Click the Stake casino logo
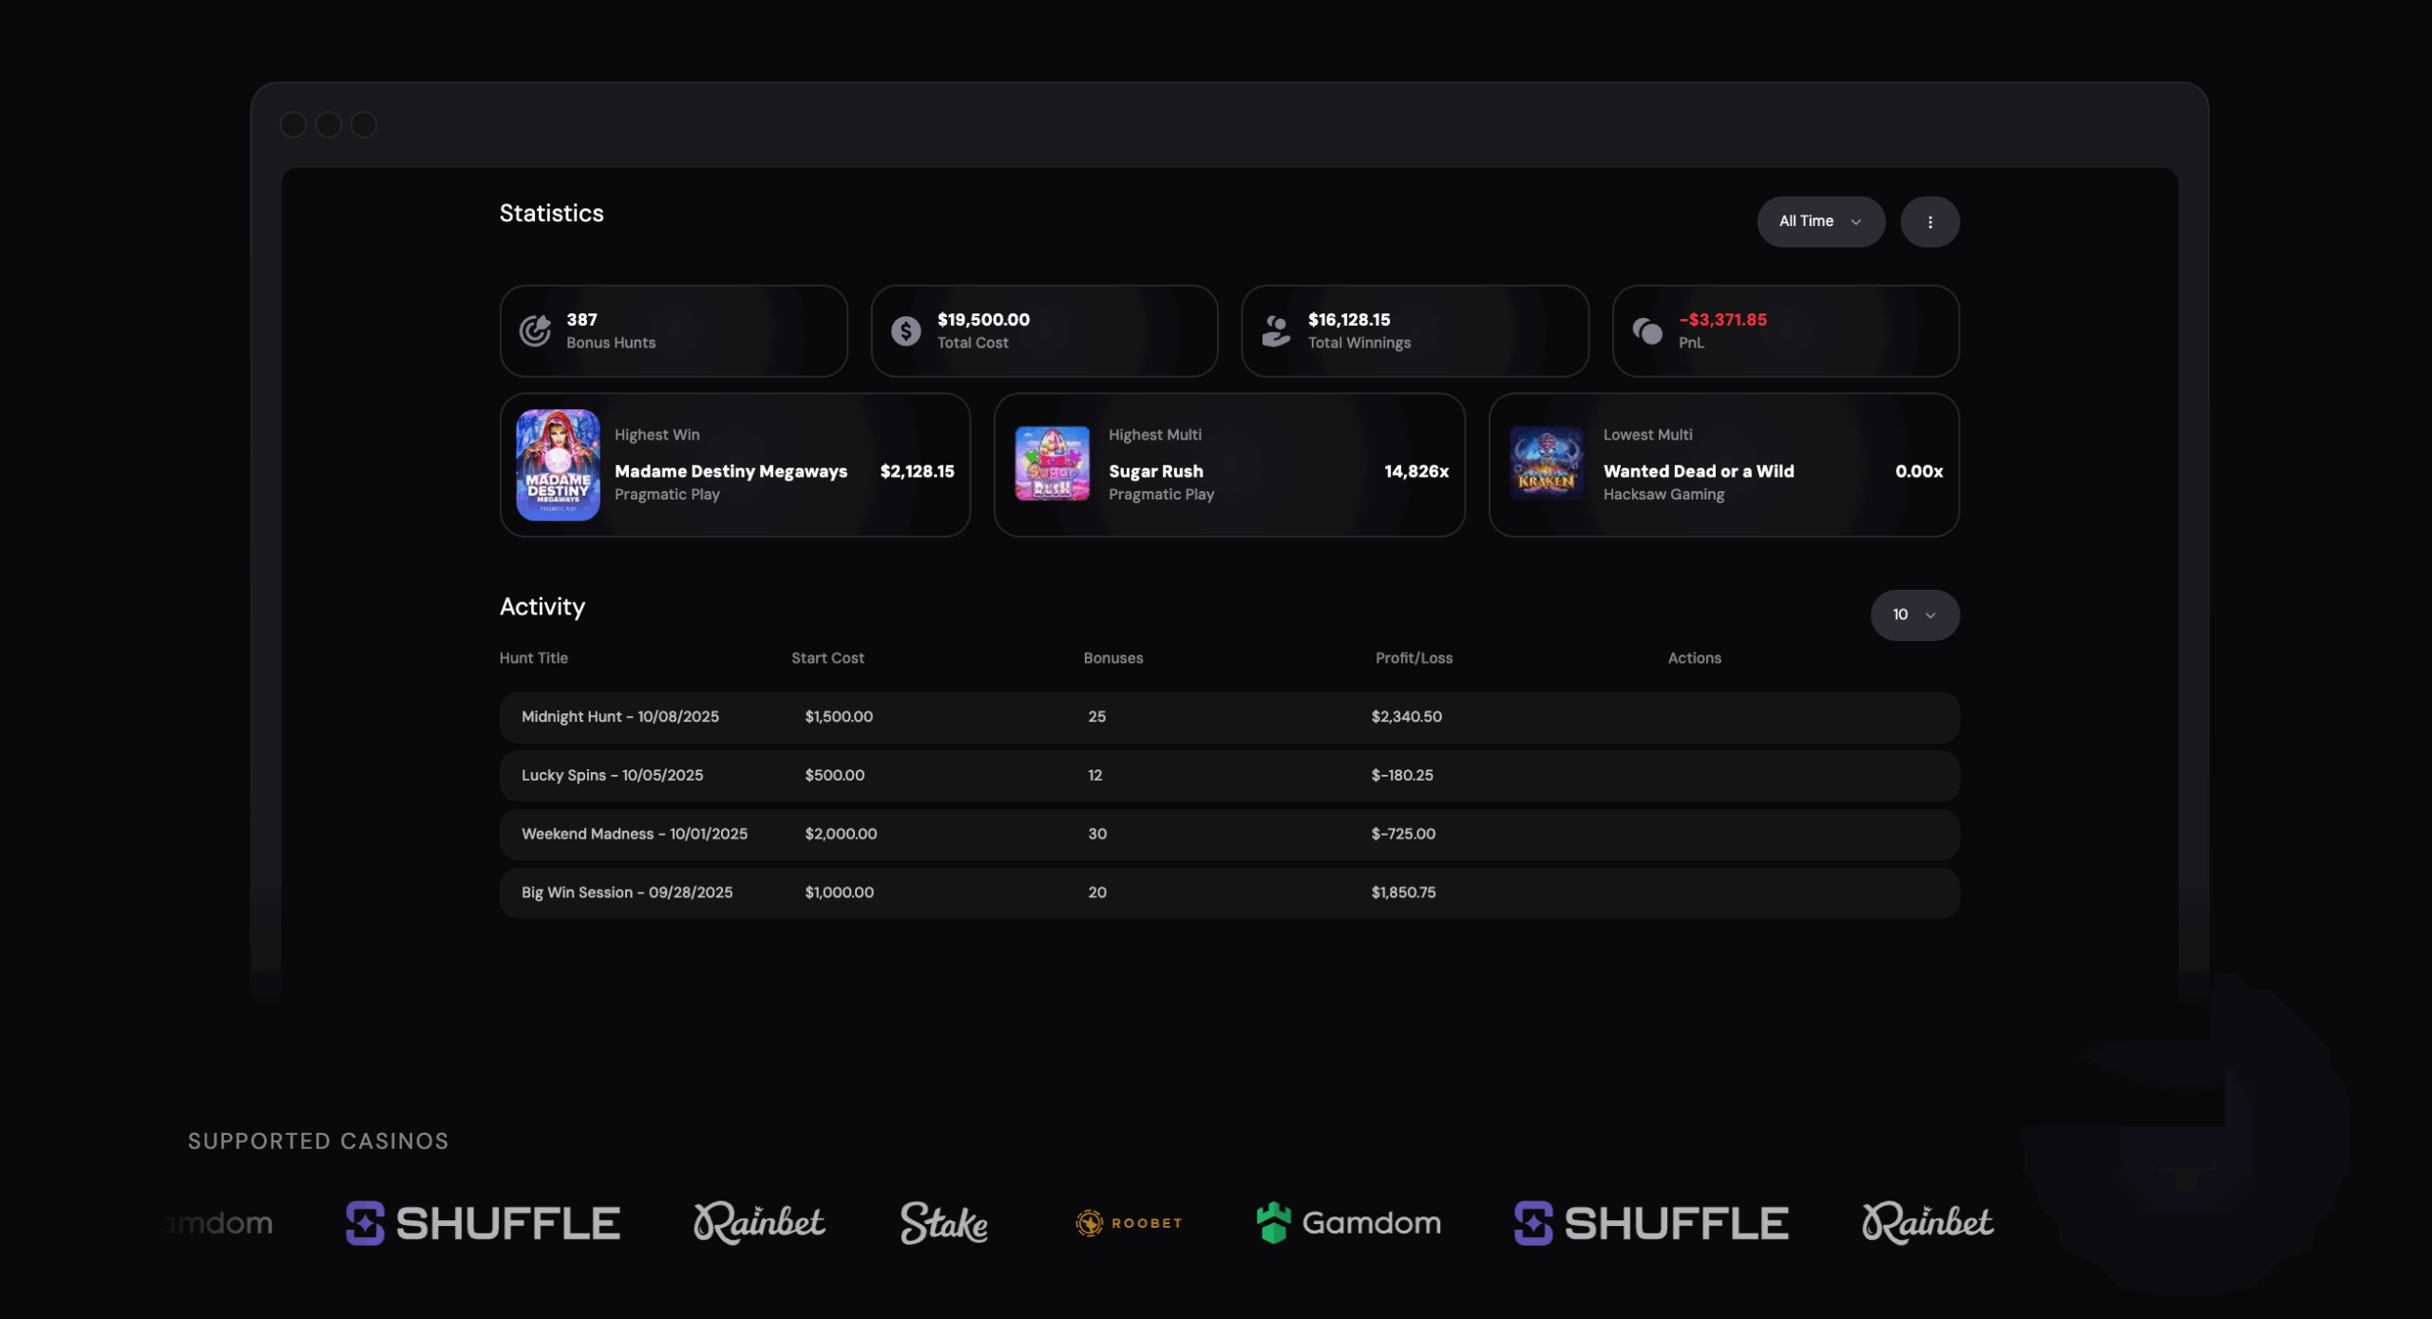The image size is (2432, 1319). 943,1222
